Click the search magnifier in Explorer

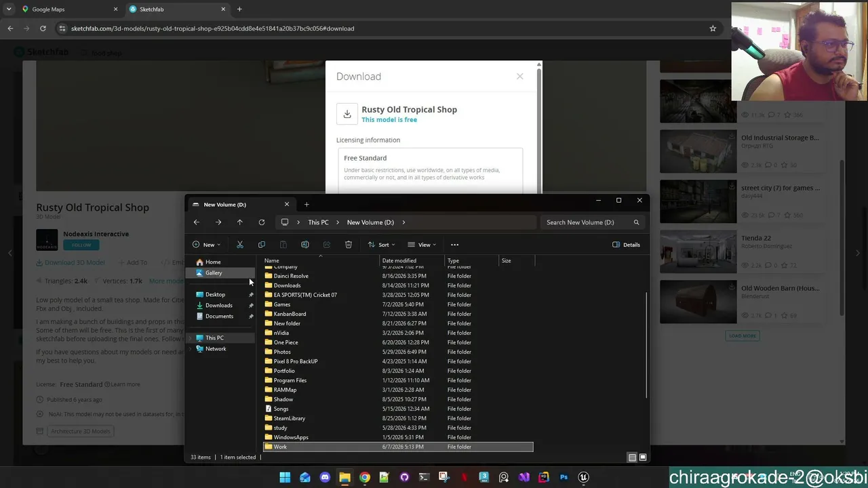[636, 222]
